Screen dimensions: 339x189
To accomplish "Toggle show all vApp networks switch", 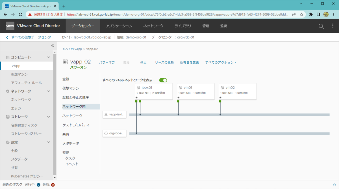I will (163, 80).
